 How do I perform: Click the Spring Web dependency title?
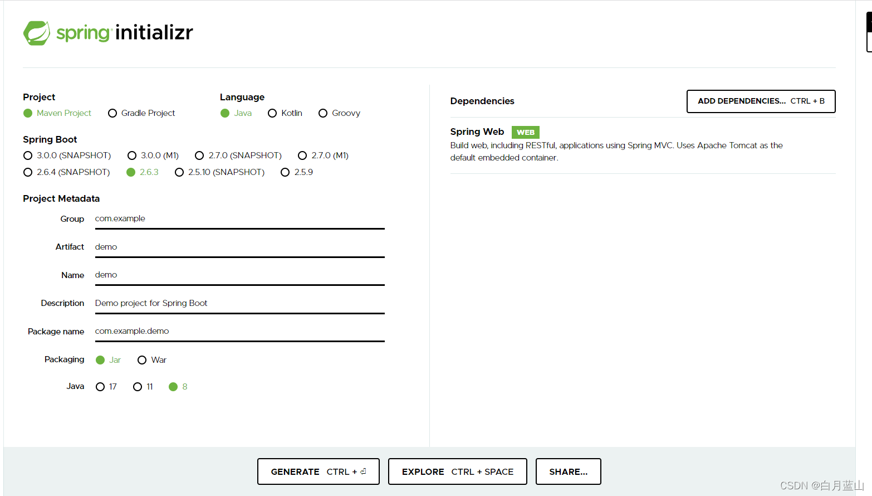tap(477, 132)
